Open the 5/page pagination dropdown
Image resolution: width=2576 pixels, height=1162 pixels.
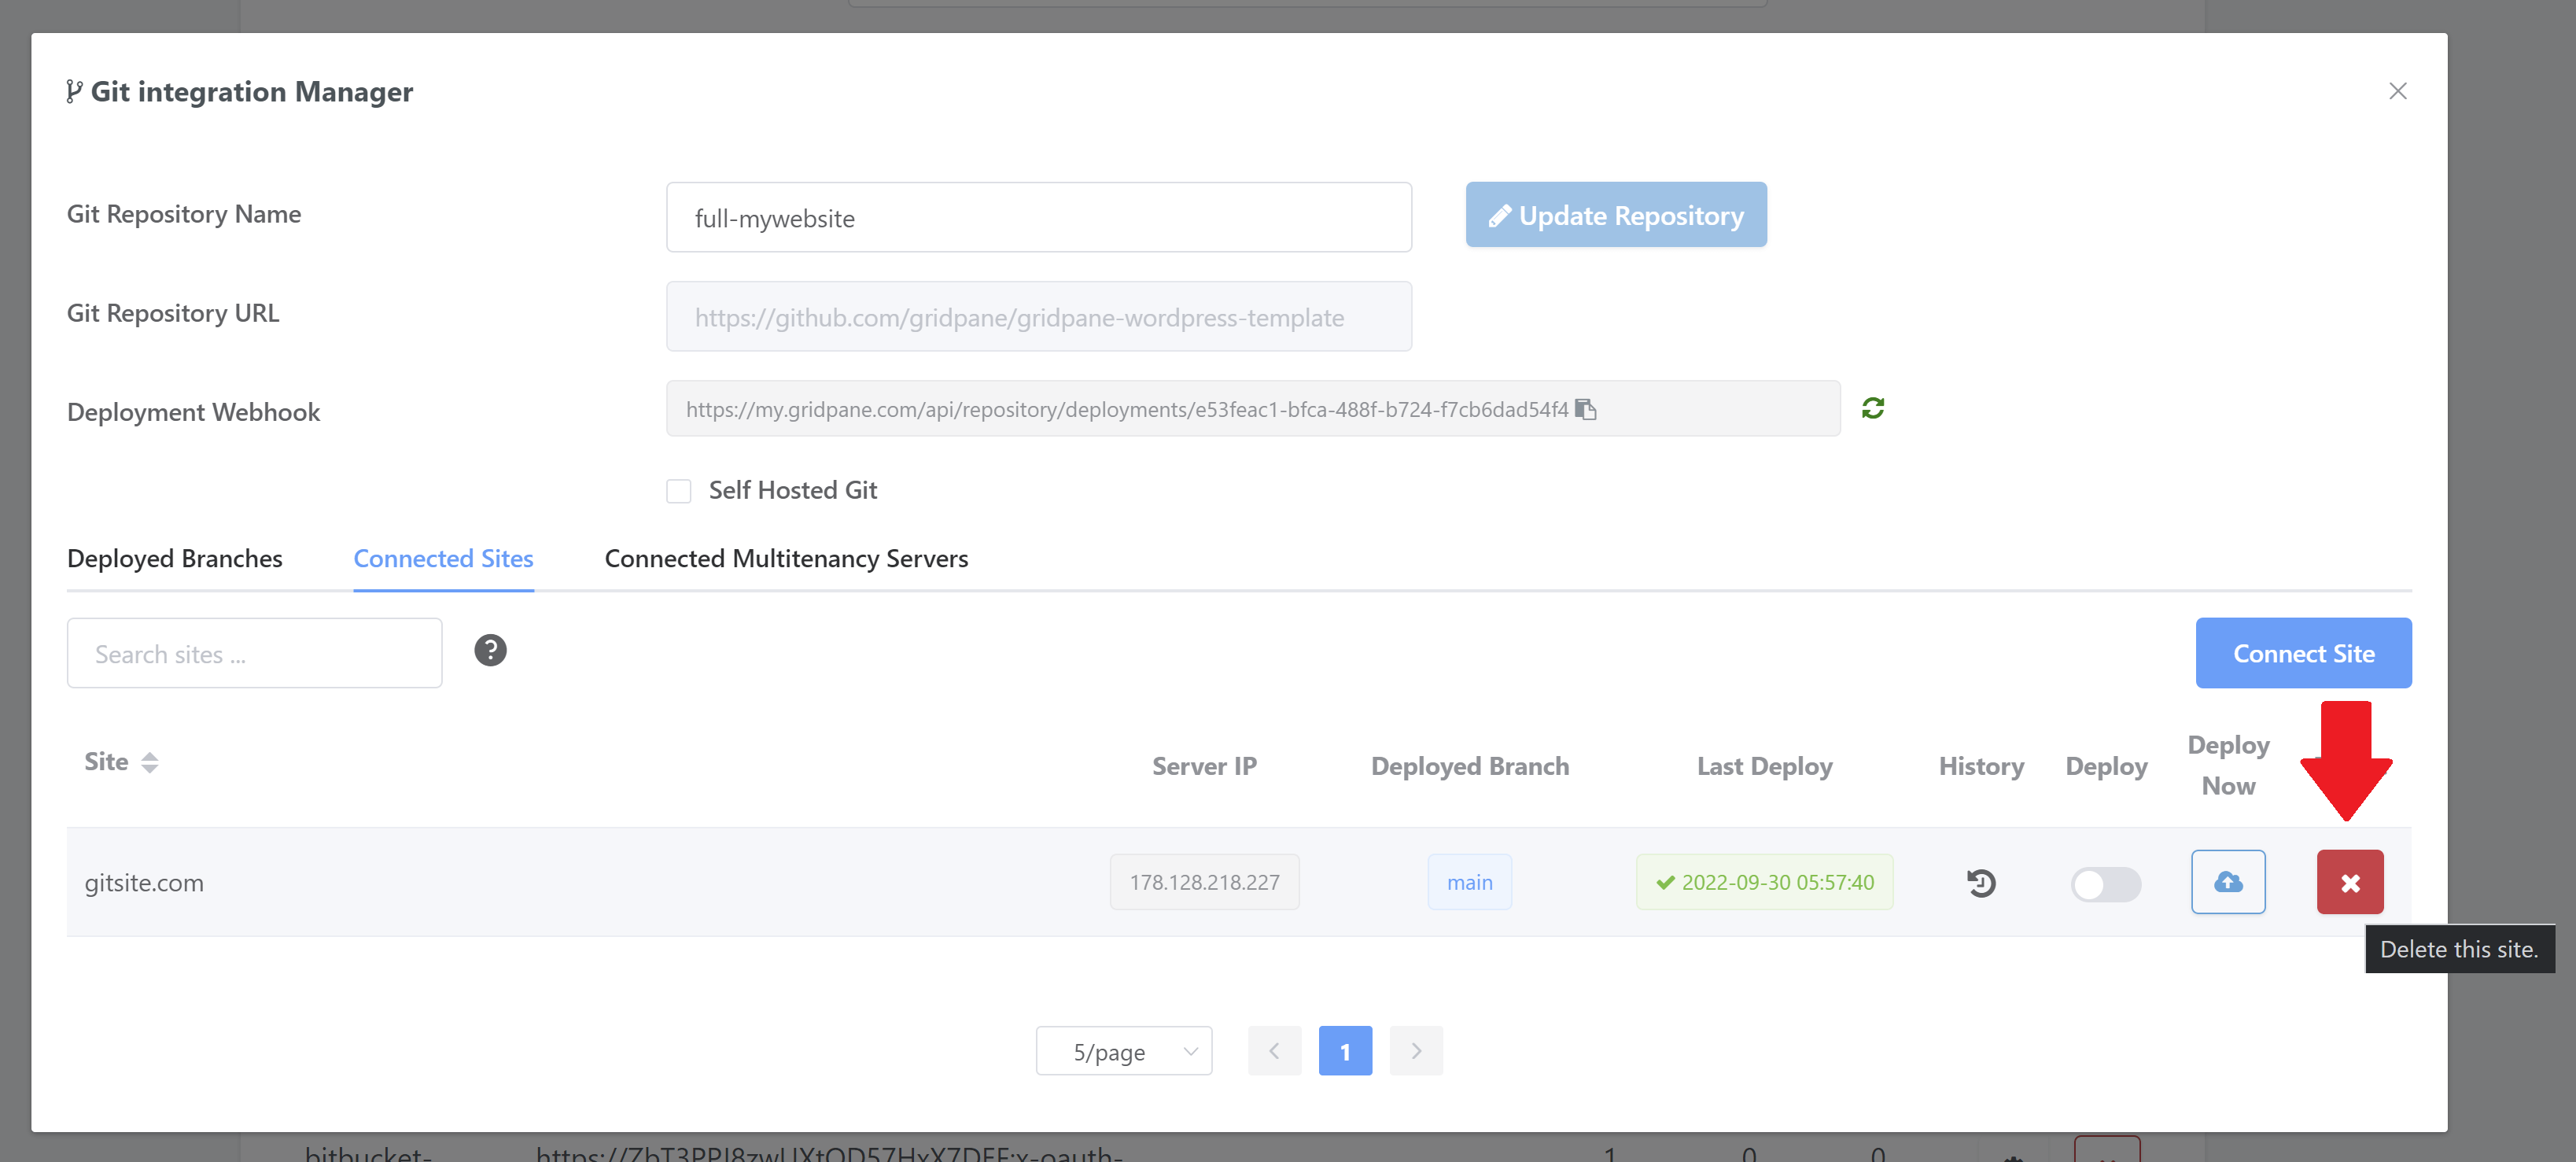[1123, 1051]
